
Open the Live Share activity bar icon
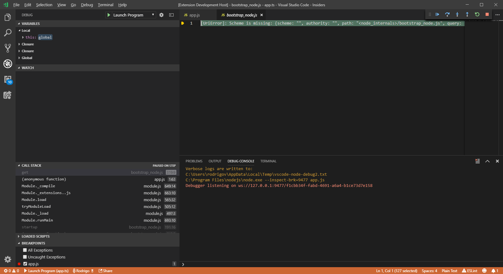[x=7, y=95]
